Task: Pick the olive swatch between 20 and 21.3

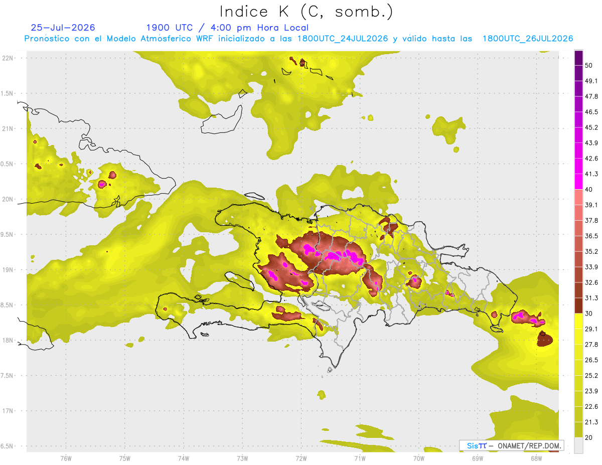Action: (x=578, y=430)
